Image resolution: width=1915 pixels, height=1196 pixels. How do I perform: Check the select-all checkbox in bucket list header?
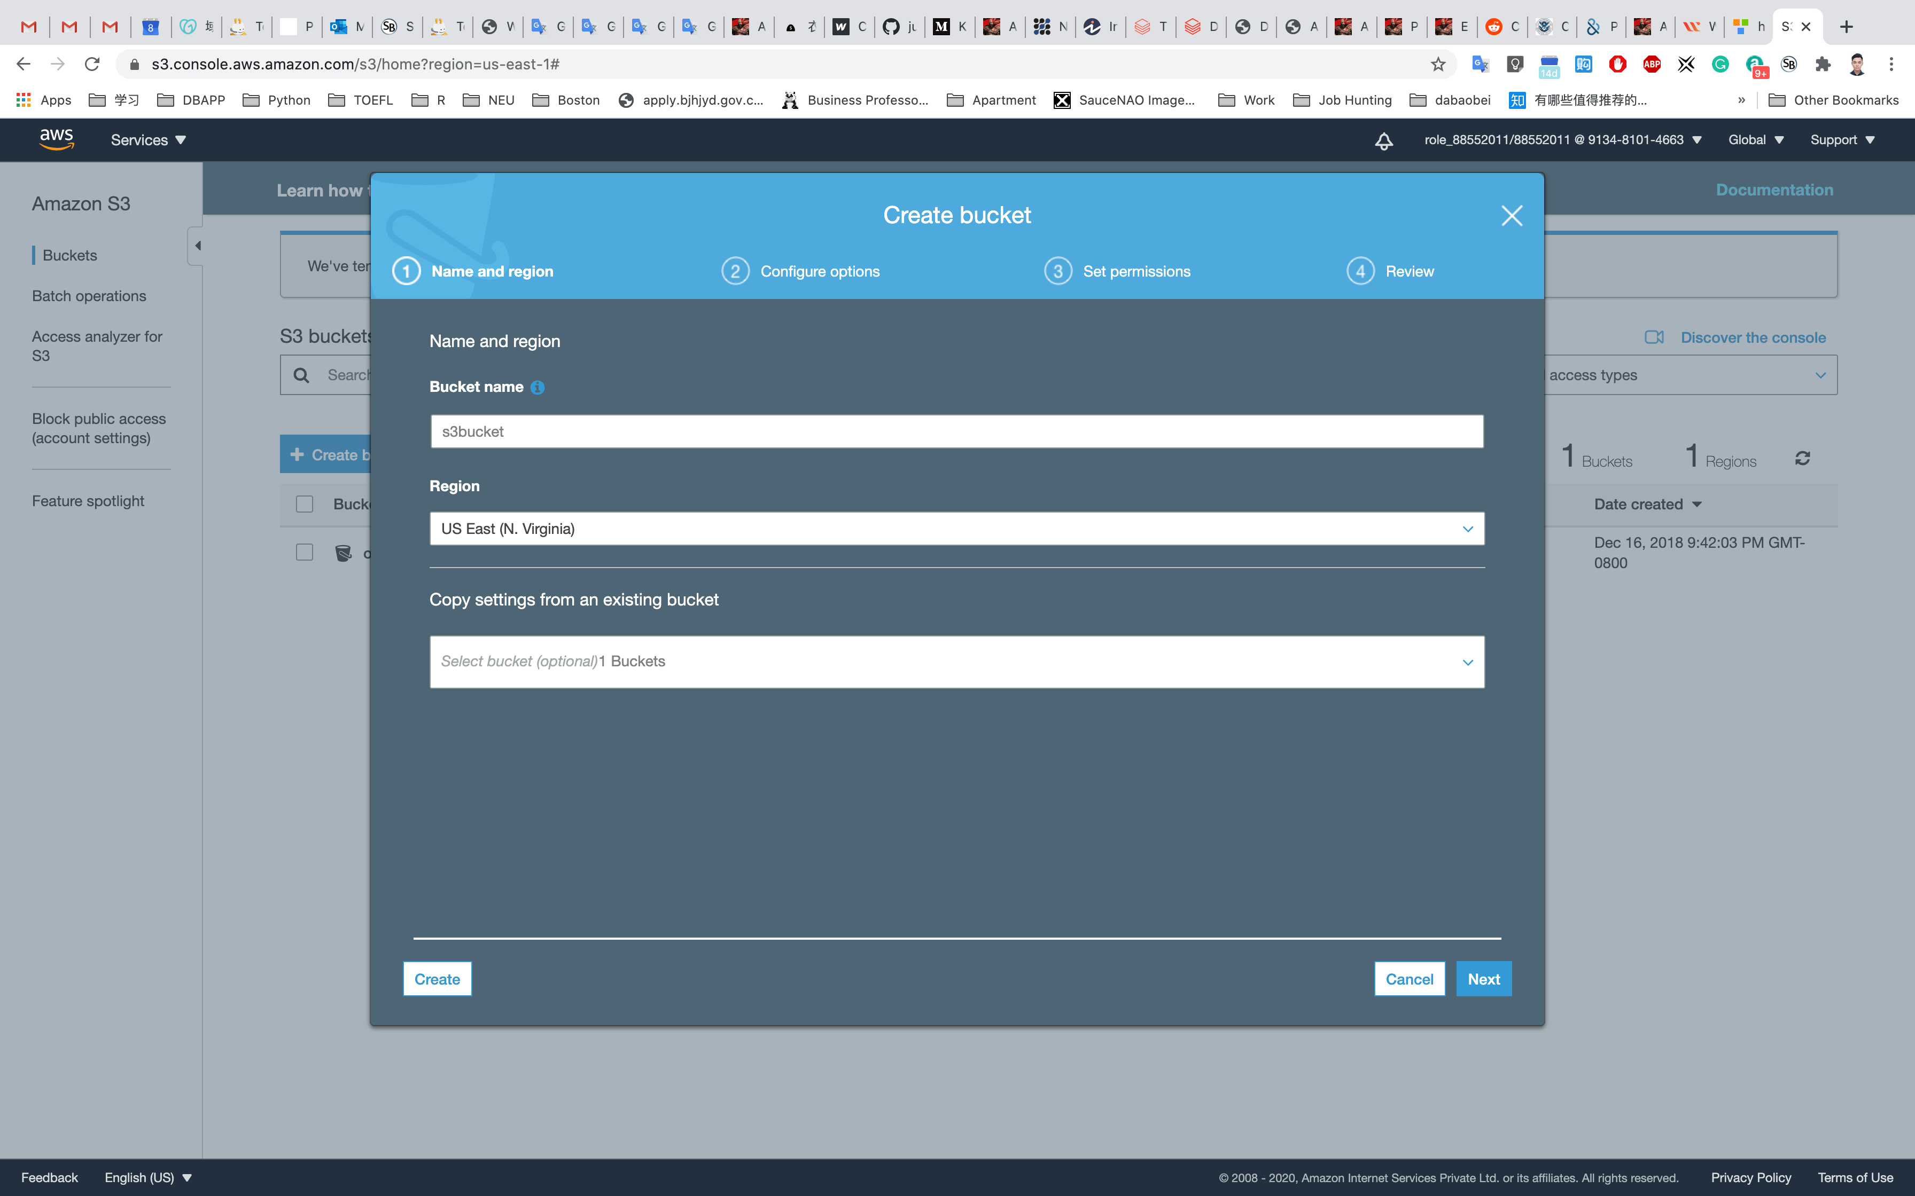coord(305,503)
